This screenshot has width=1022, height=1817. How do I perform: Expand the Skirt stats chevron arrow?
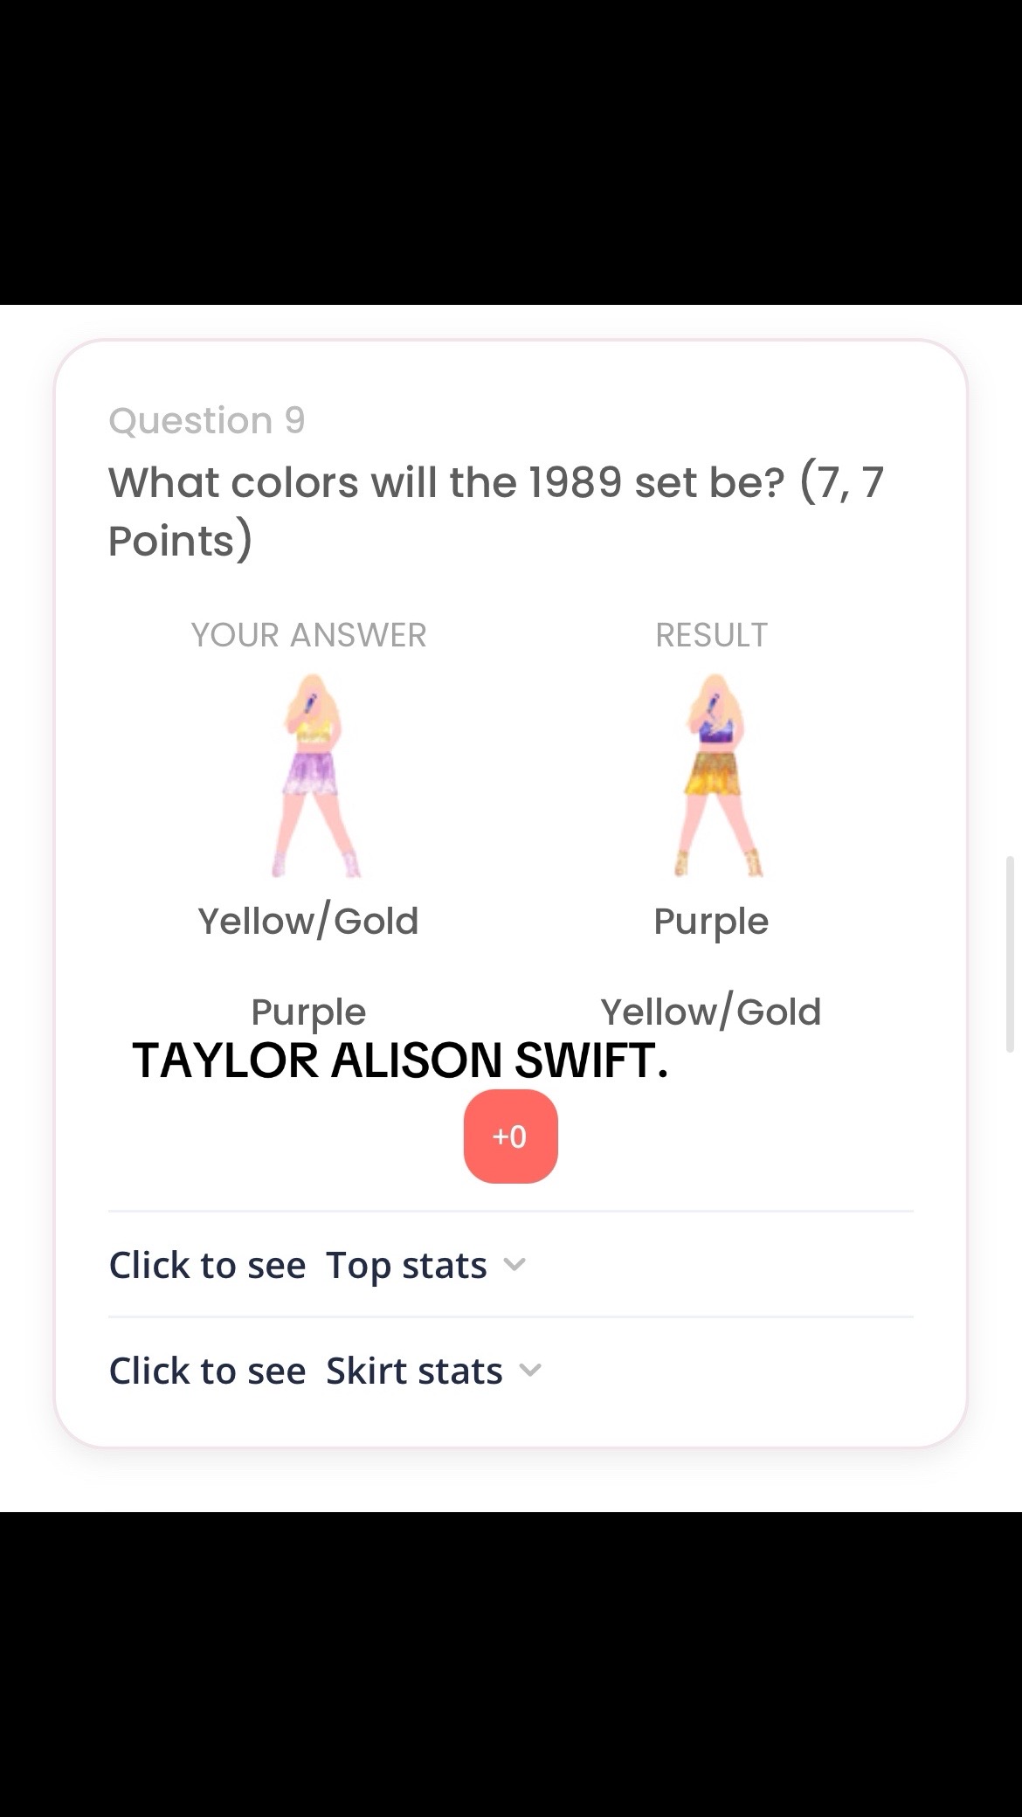530,1370
